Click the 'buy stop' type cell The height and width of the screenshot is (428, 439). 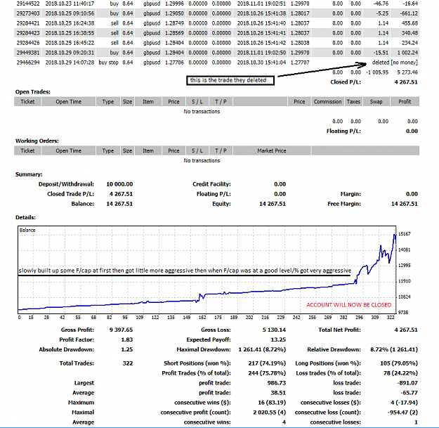click(x=108, y=63)
